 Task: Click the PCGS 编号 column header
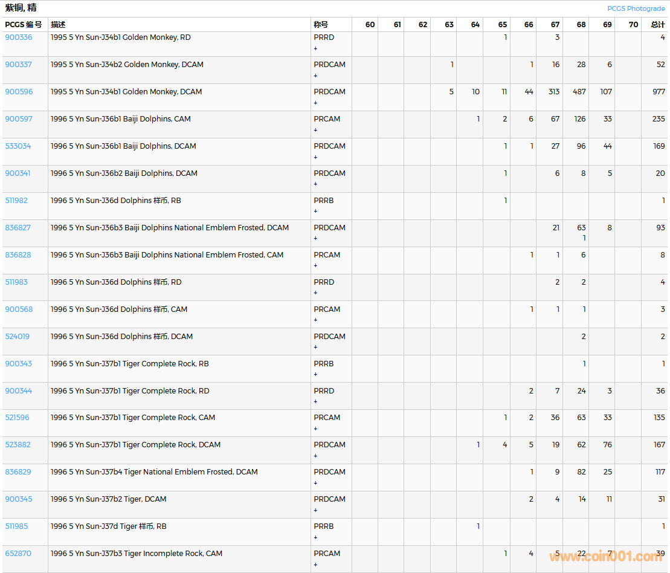24,25
